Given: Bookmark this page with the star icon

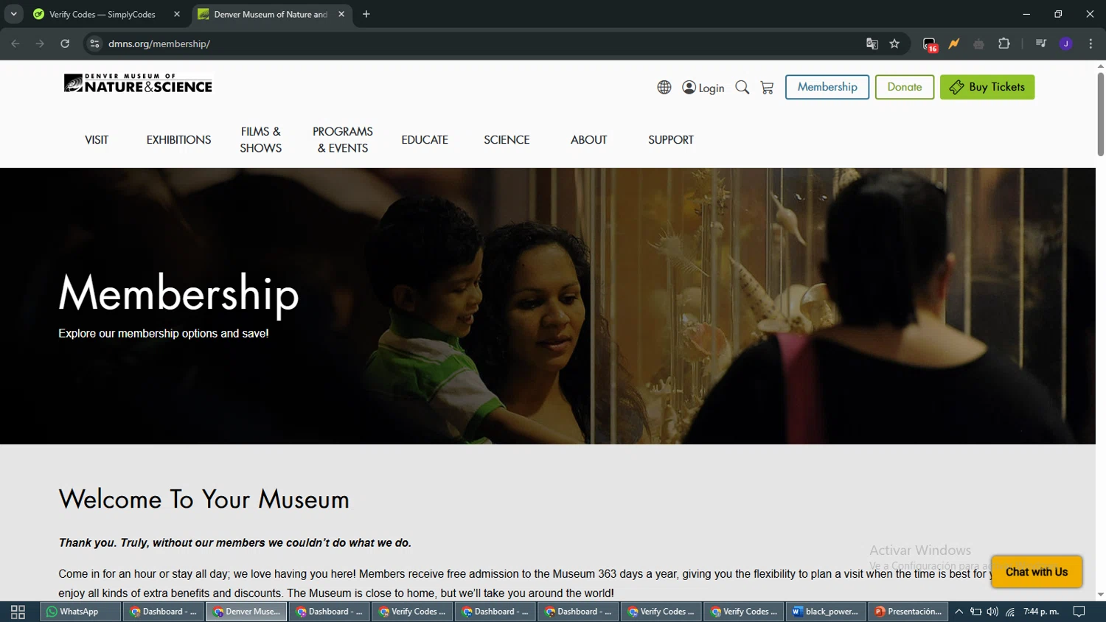Looking at the screenshot, I should click(895, 43).
